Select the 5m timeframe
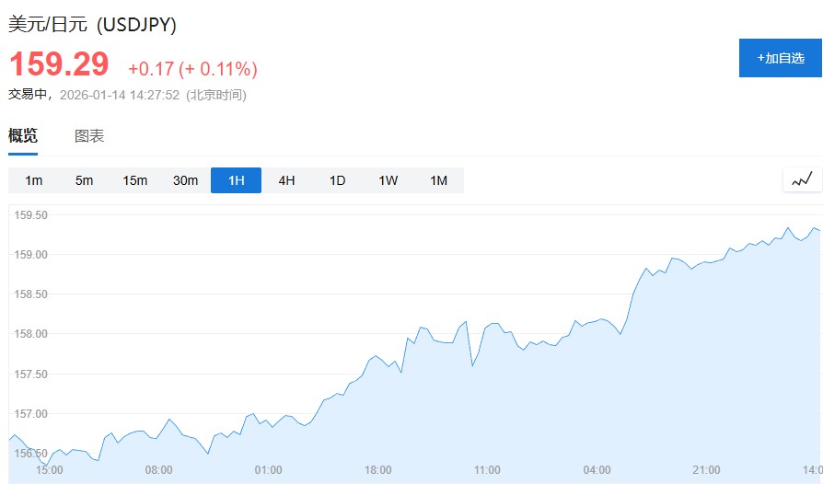This screenshot has height=484, width=823. point(85,180)
